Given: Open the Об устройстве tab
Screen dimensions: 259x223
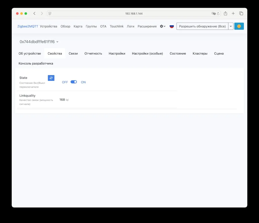Looking at the screenshot, I should point(30,54).
